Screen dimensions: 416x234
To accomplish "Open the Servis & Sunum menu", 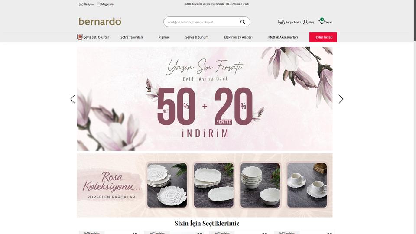I will [197, 37].
